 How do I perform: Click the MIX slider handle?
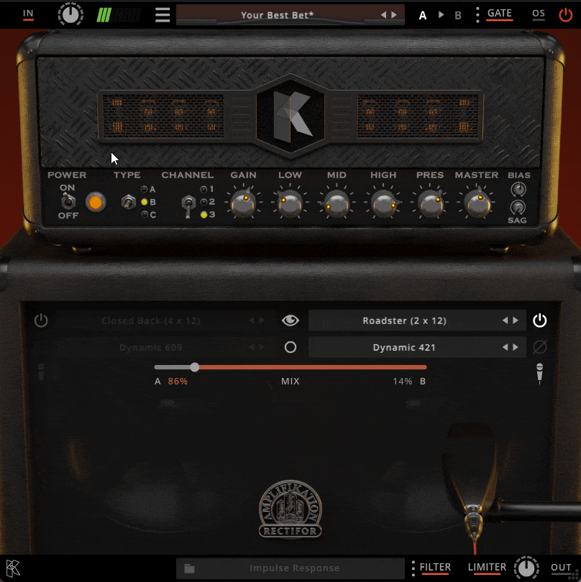195,367
